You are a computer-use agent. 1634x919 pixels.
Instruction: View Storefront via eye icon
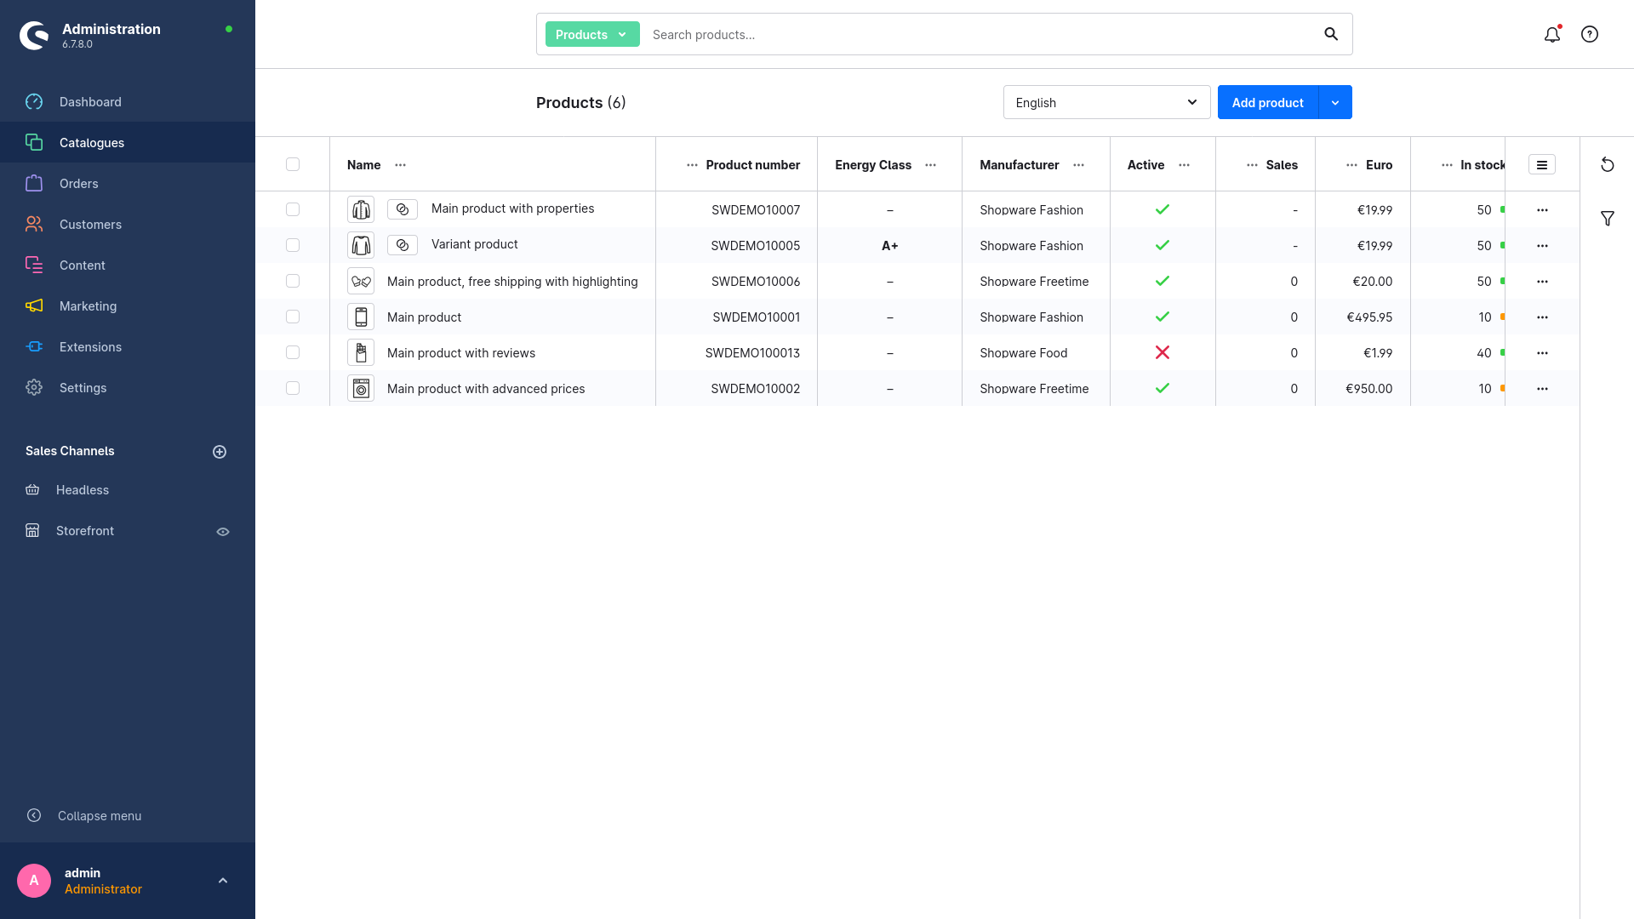(x=223, y=532)
